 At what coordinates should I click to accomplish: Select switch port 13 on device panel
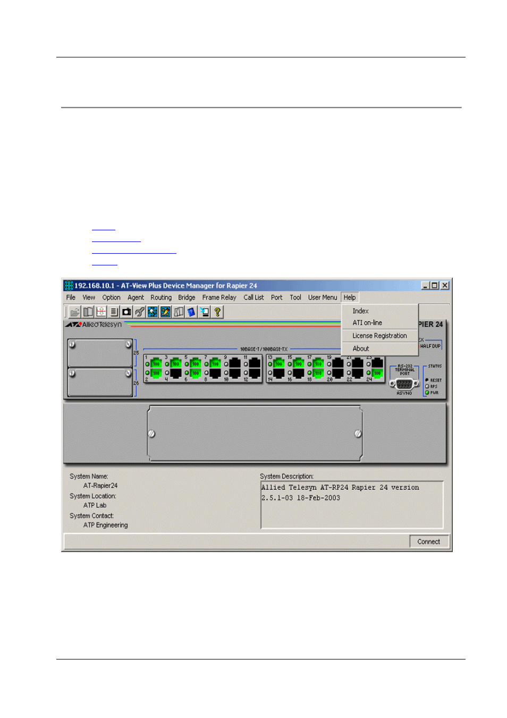(x=278, y=364)
